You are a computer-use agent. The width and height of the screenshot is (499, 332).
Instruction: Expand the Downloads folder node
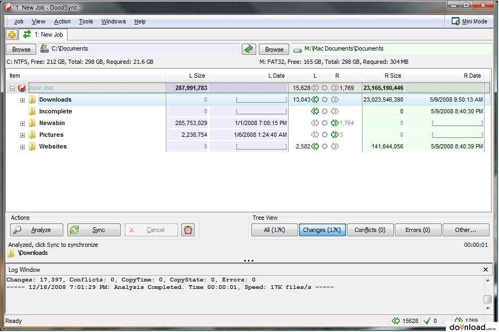[23, 101]
